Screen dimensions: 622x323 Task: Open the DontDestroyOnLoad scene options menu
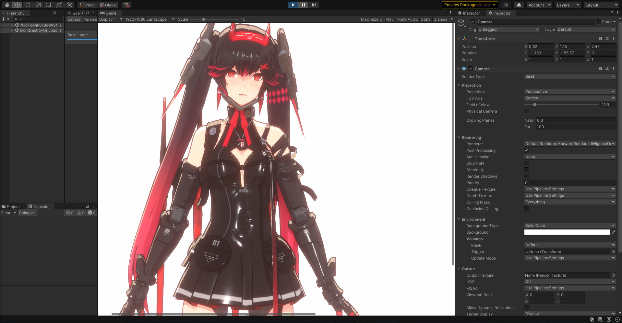(x=60, y=30)
